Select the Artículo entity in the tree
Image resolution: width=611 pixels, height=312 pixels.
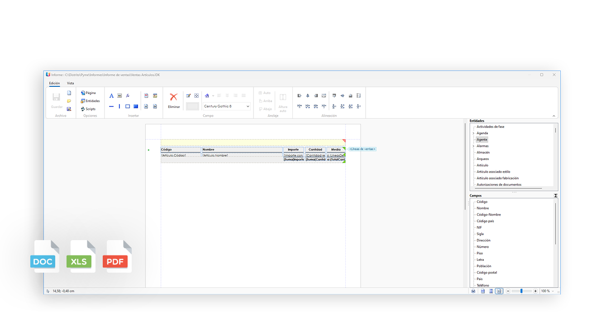pyautogui.click(x=482, y=165)
